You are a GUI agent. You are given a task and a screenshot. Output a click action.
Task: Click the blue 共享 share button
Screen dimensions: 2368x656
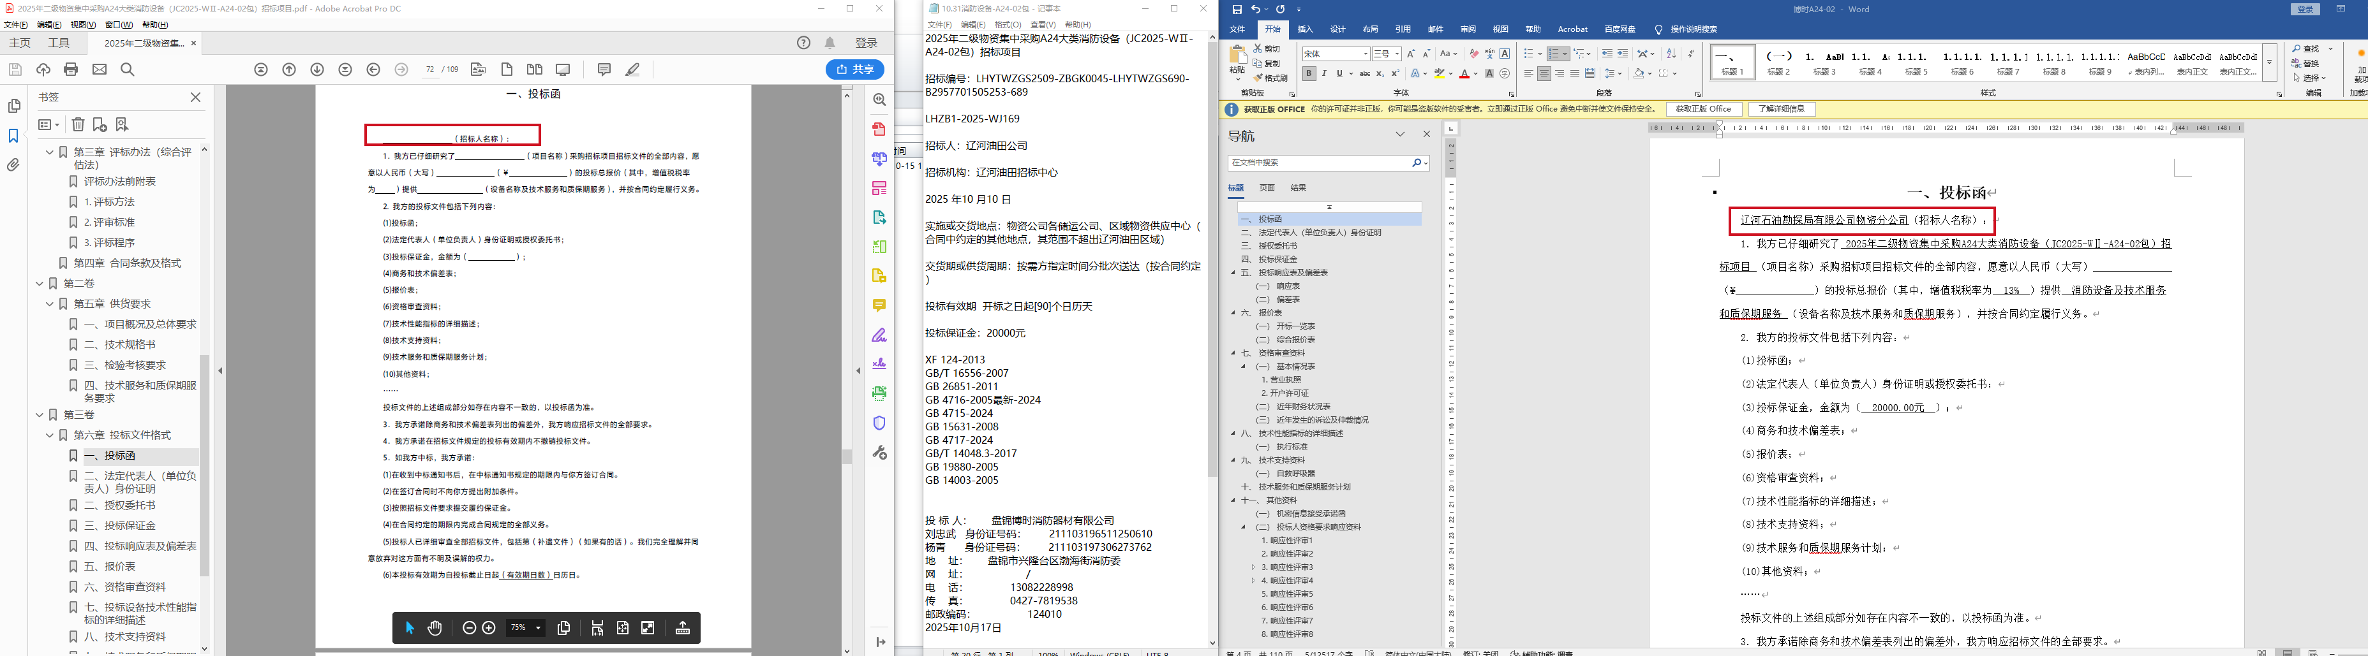(855, 70)
